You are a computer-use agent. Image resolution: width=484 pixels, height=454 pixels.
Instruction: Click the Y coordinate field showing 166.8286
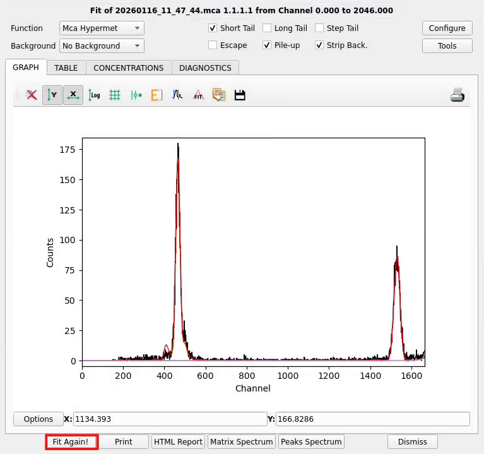click(372, 419)
